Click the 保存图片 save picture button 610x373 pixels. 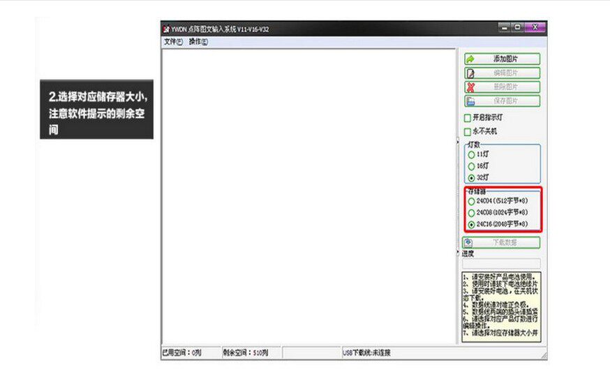502,101
